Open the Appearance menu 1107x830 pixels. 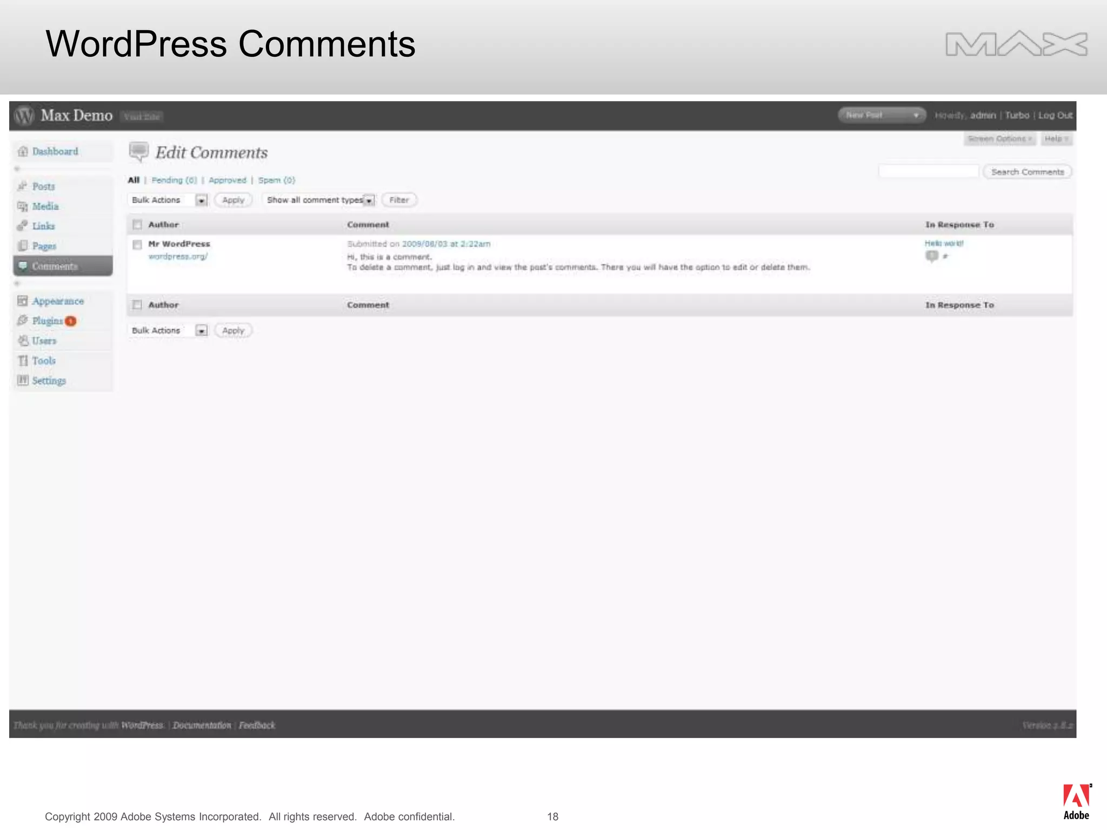click(58, 301)
